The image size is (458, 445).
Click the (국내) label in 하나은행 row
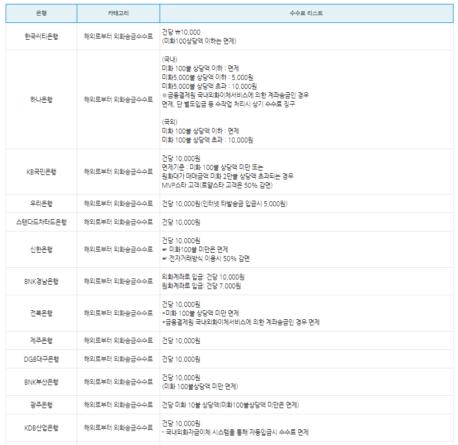[x=170, y=59]
